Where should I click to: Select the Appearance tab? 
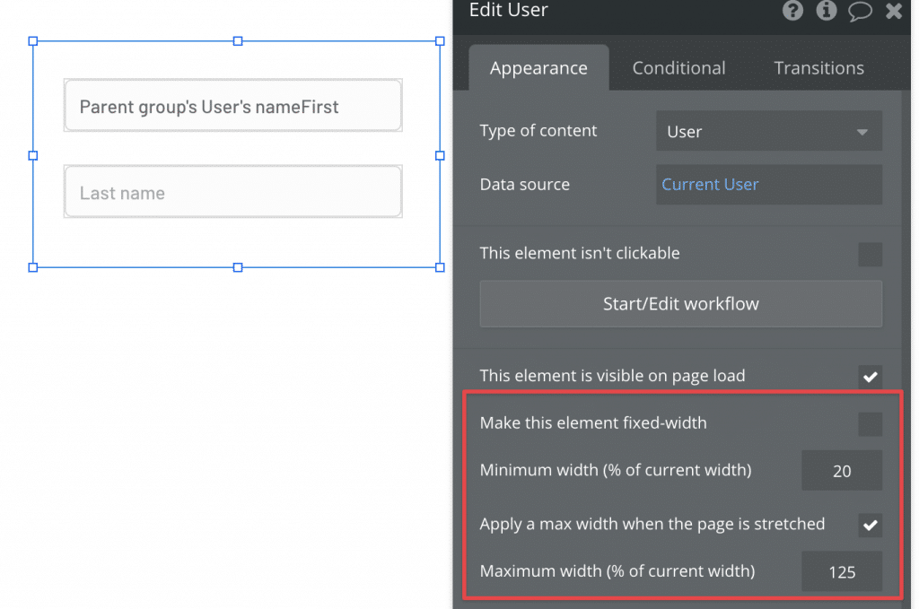point(538,67)
